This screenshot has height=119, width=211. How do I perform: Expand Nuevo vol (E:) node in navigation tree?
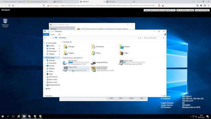[45, 79]
